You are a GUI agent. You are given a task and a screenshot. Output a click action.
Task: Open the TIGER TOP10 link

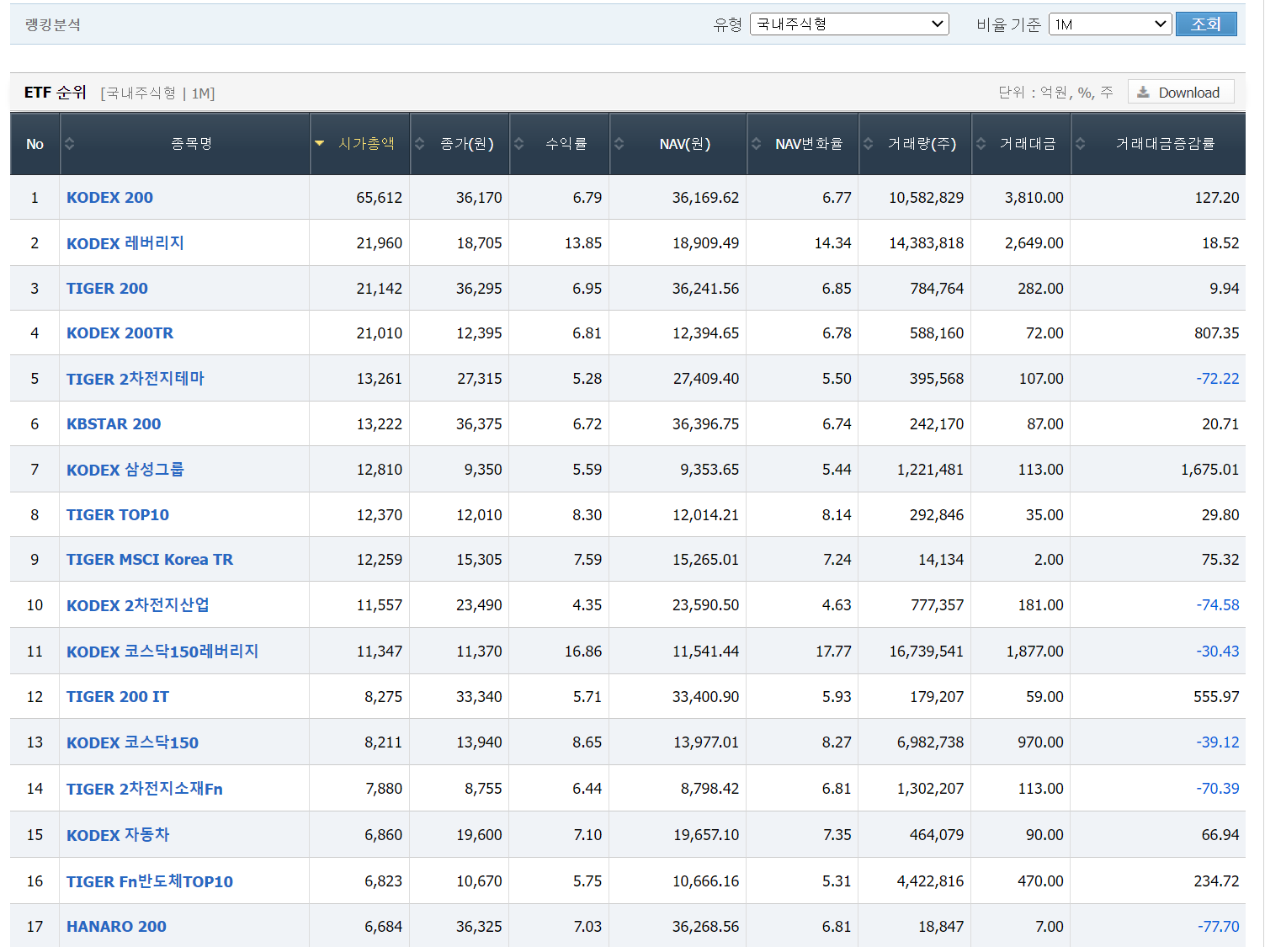(x=118, y=515)
